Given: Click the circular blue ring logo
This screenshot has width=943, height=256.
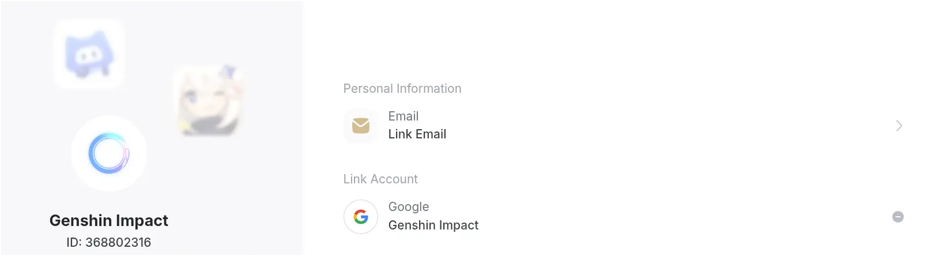Looking at the screenshot, I should pos(109,153).
